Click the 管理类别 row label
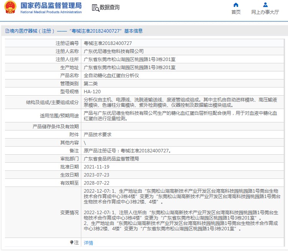The height and width of the screenshot is (251, 288). click(69, 84)
